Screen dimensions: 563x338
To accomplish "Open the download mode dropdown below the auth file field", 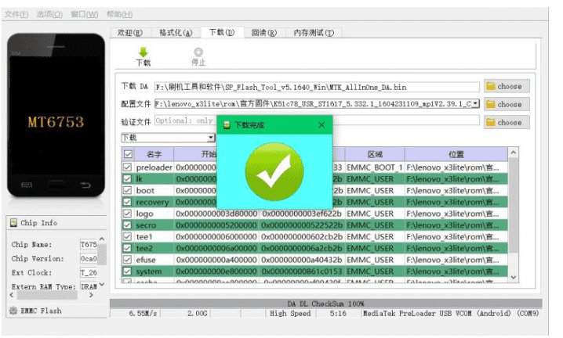I will (x=210, y=138).
